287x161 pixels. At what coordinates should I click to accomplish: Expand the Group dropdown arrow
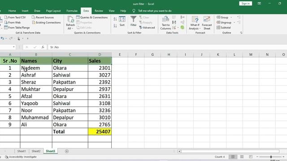pyautogui.click(x=231, y=17)
